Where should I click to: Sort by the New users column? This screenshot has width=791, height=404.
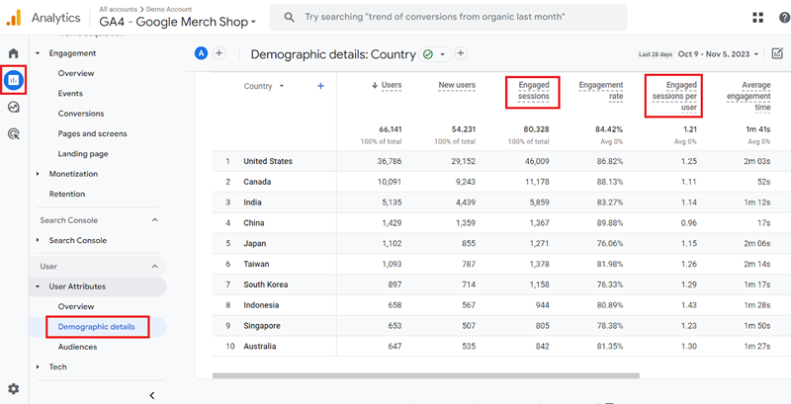pos(457,85)
